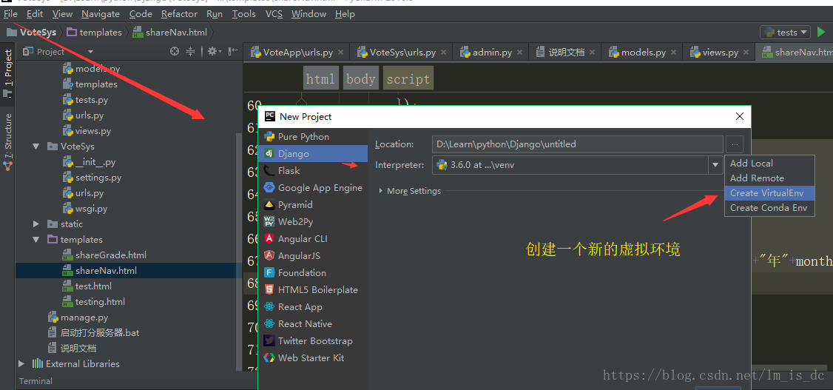
Task: Close the VoteSys\urls.py tab
Action: tap(443, 53)
